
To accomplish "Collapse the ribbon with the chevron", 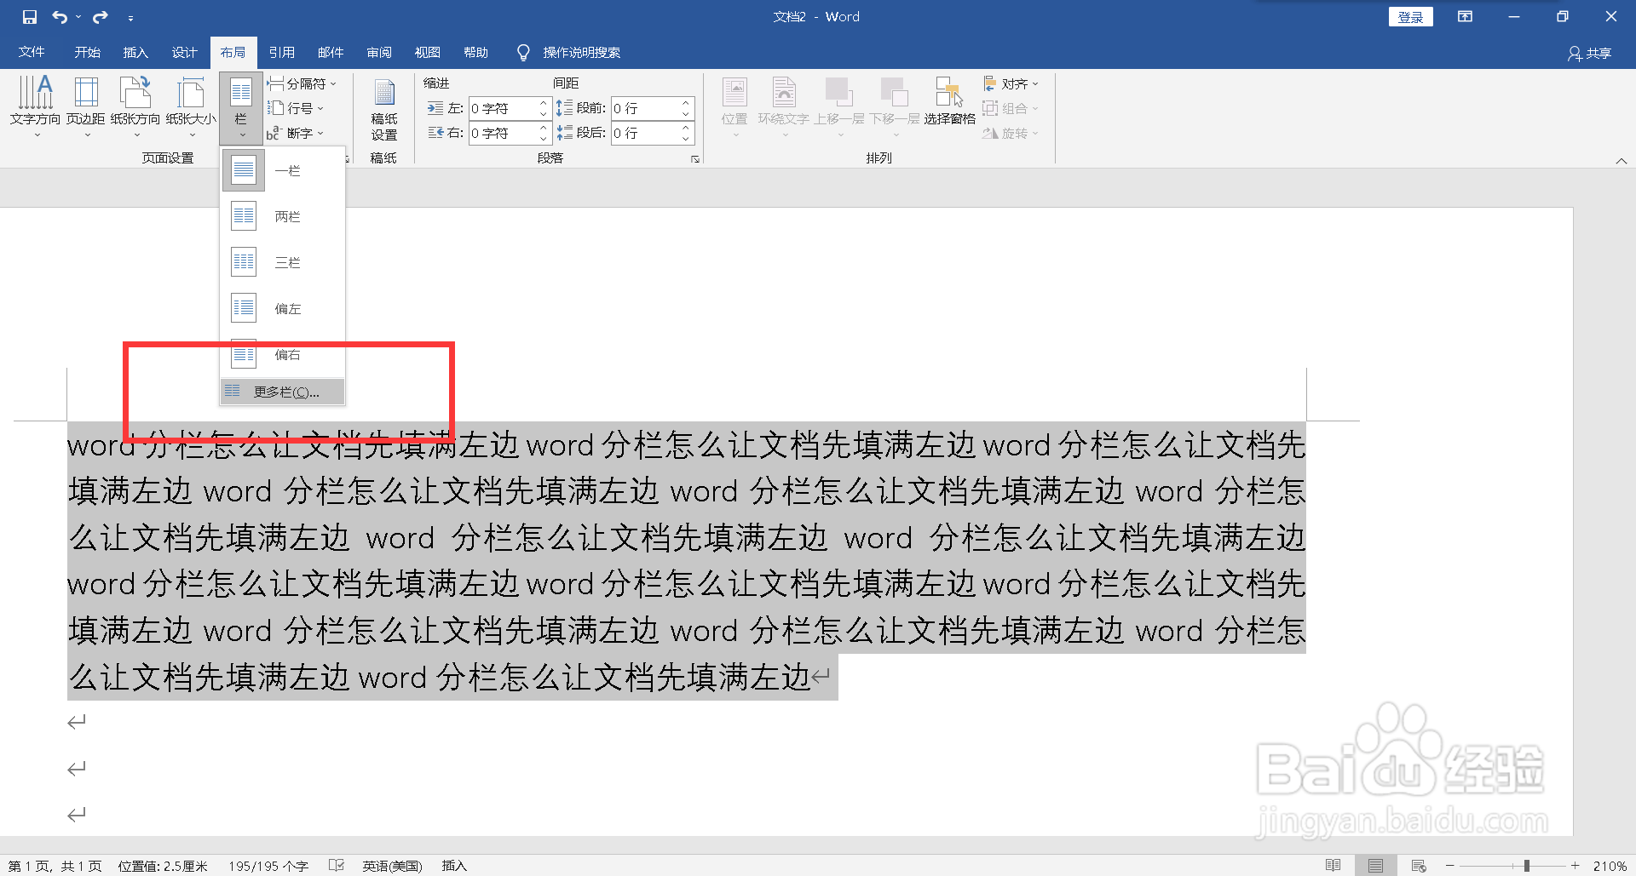I will pos(1622,161).
